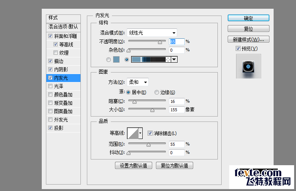Viewport: 296px width, 191px height.
Task: Enable the 光泽 (Satin) checkbox
Action: point(50,86)
